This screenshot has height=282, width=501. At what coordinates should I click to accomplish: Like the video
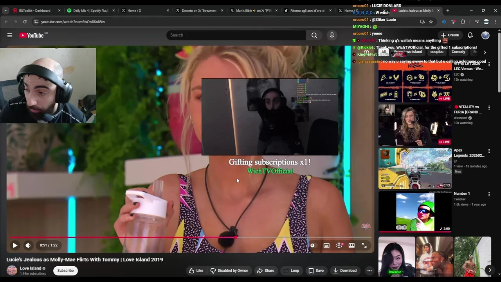(196, 271)
